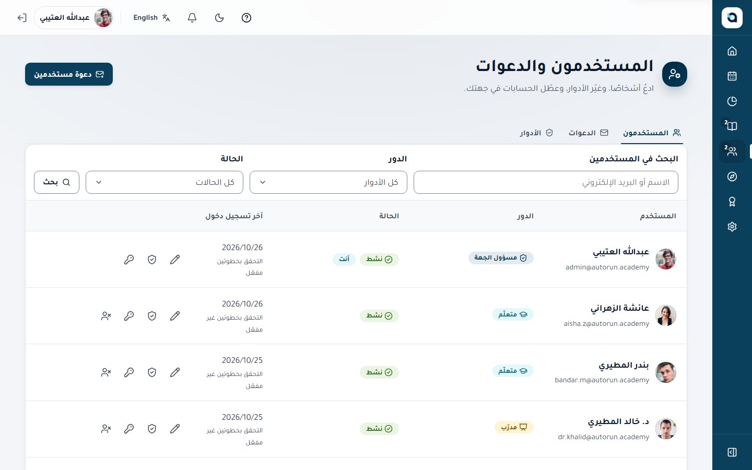Reset password key icon for عبدالله العتيبي
Image resolution: width=752 pixels, height=470 pixels.
(x=129, y=260)
